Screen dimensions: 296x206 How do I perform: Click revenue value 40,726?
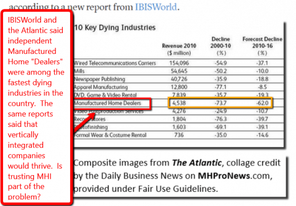tap(179, 79)
